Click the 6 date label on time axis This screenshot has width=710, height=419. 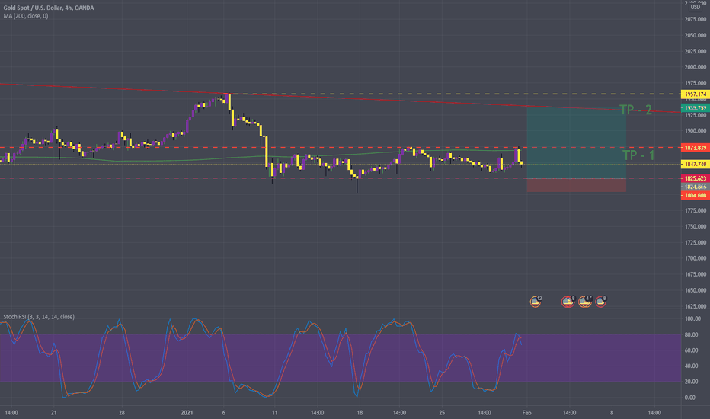pyautogui.click(x=224, y=413)
